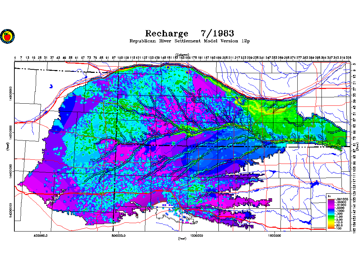Click the '(Row)' axis label
The image size is (359, 269).
click(x=357, y=146)
